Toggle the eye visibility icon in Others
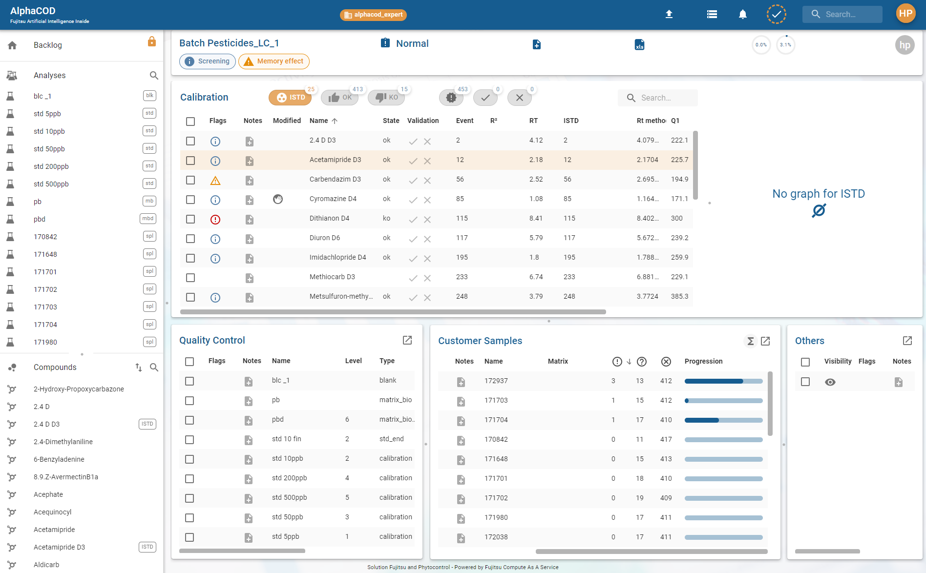Image resolution: width=926 pixels, height=573 pixels. click(830, 382)
